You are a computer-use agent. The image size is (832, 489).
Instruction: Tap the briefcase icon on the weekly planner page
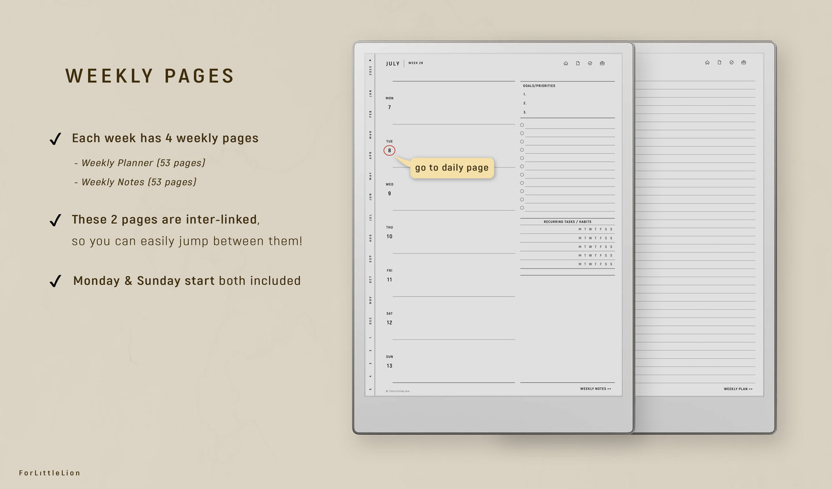(602, 63)
